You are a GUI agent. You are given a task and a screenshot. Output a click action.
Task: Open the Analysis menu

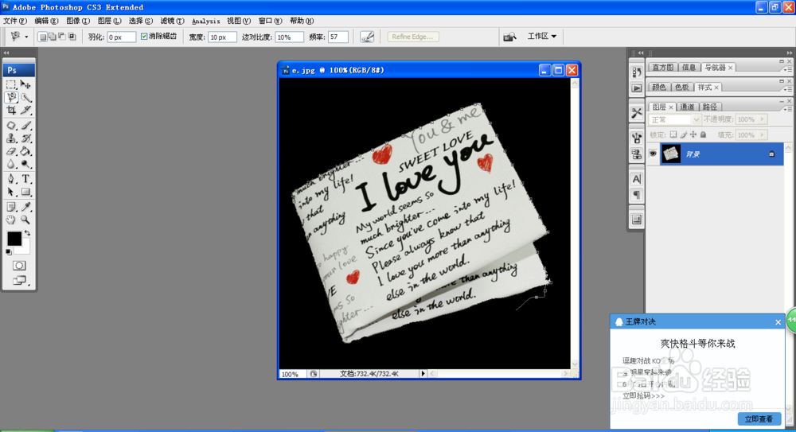(205, 21)
